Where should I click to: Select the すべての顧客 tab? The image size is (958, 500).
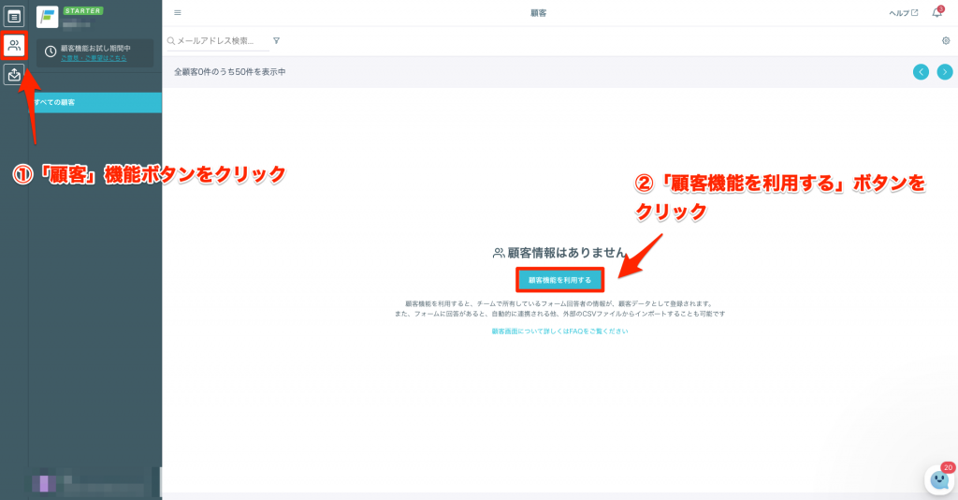point(94,102)
